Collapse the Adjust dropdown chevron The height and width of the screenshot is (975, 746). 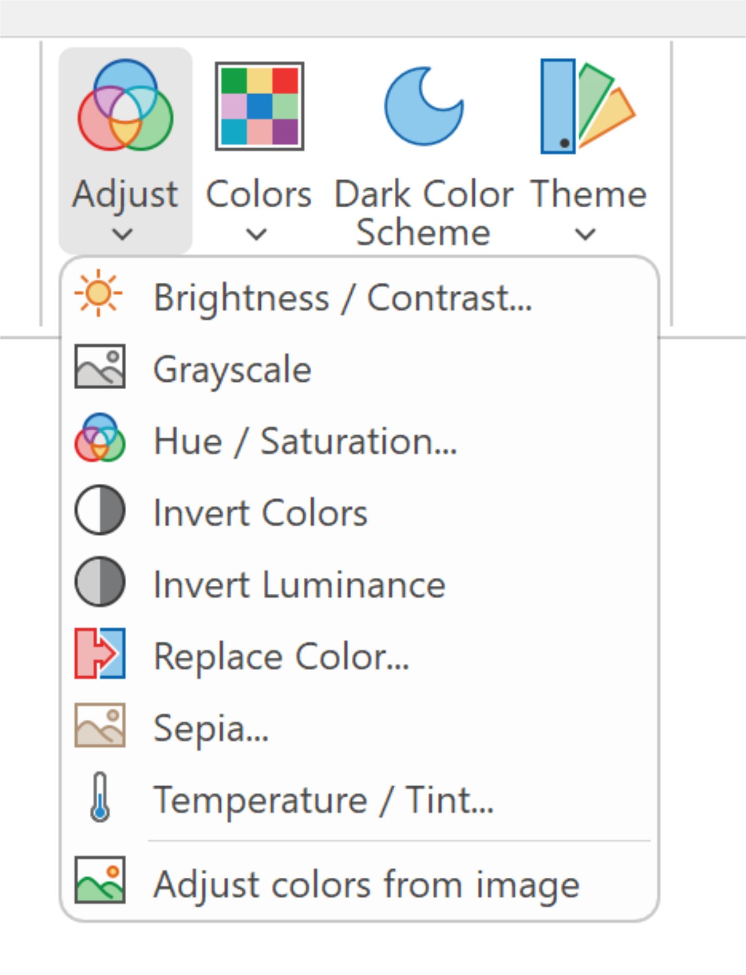tap(123, 233)
